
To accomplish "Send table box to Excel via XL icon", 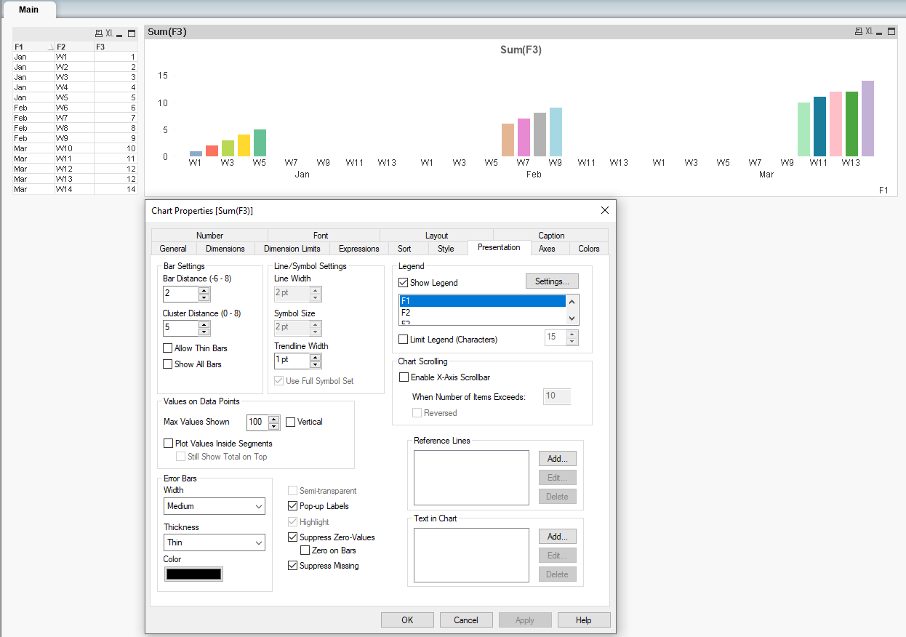I will click(109, 33).
